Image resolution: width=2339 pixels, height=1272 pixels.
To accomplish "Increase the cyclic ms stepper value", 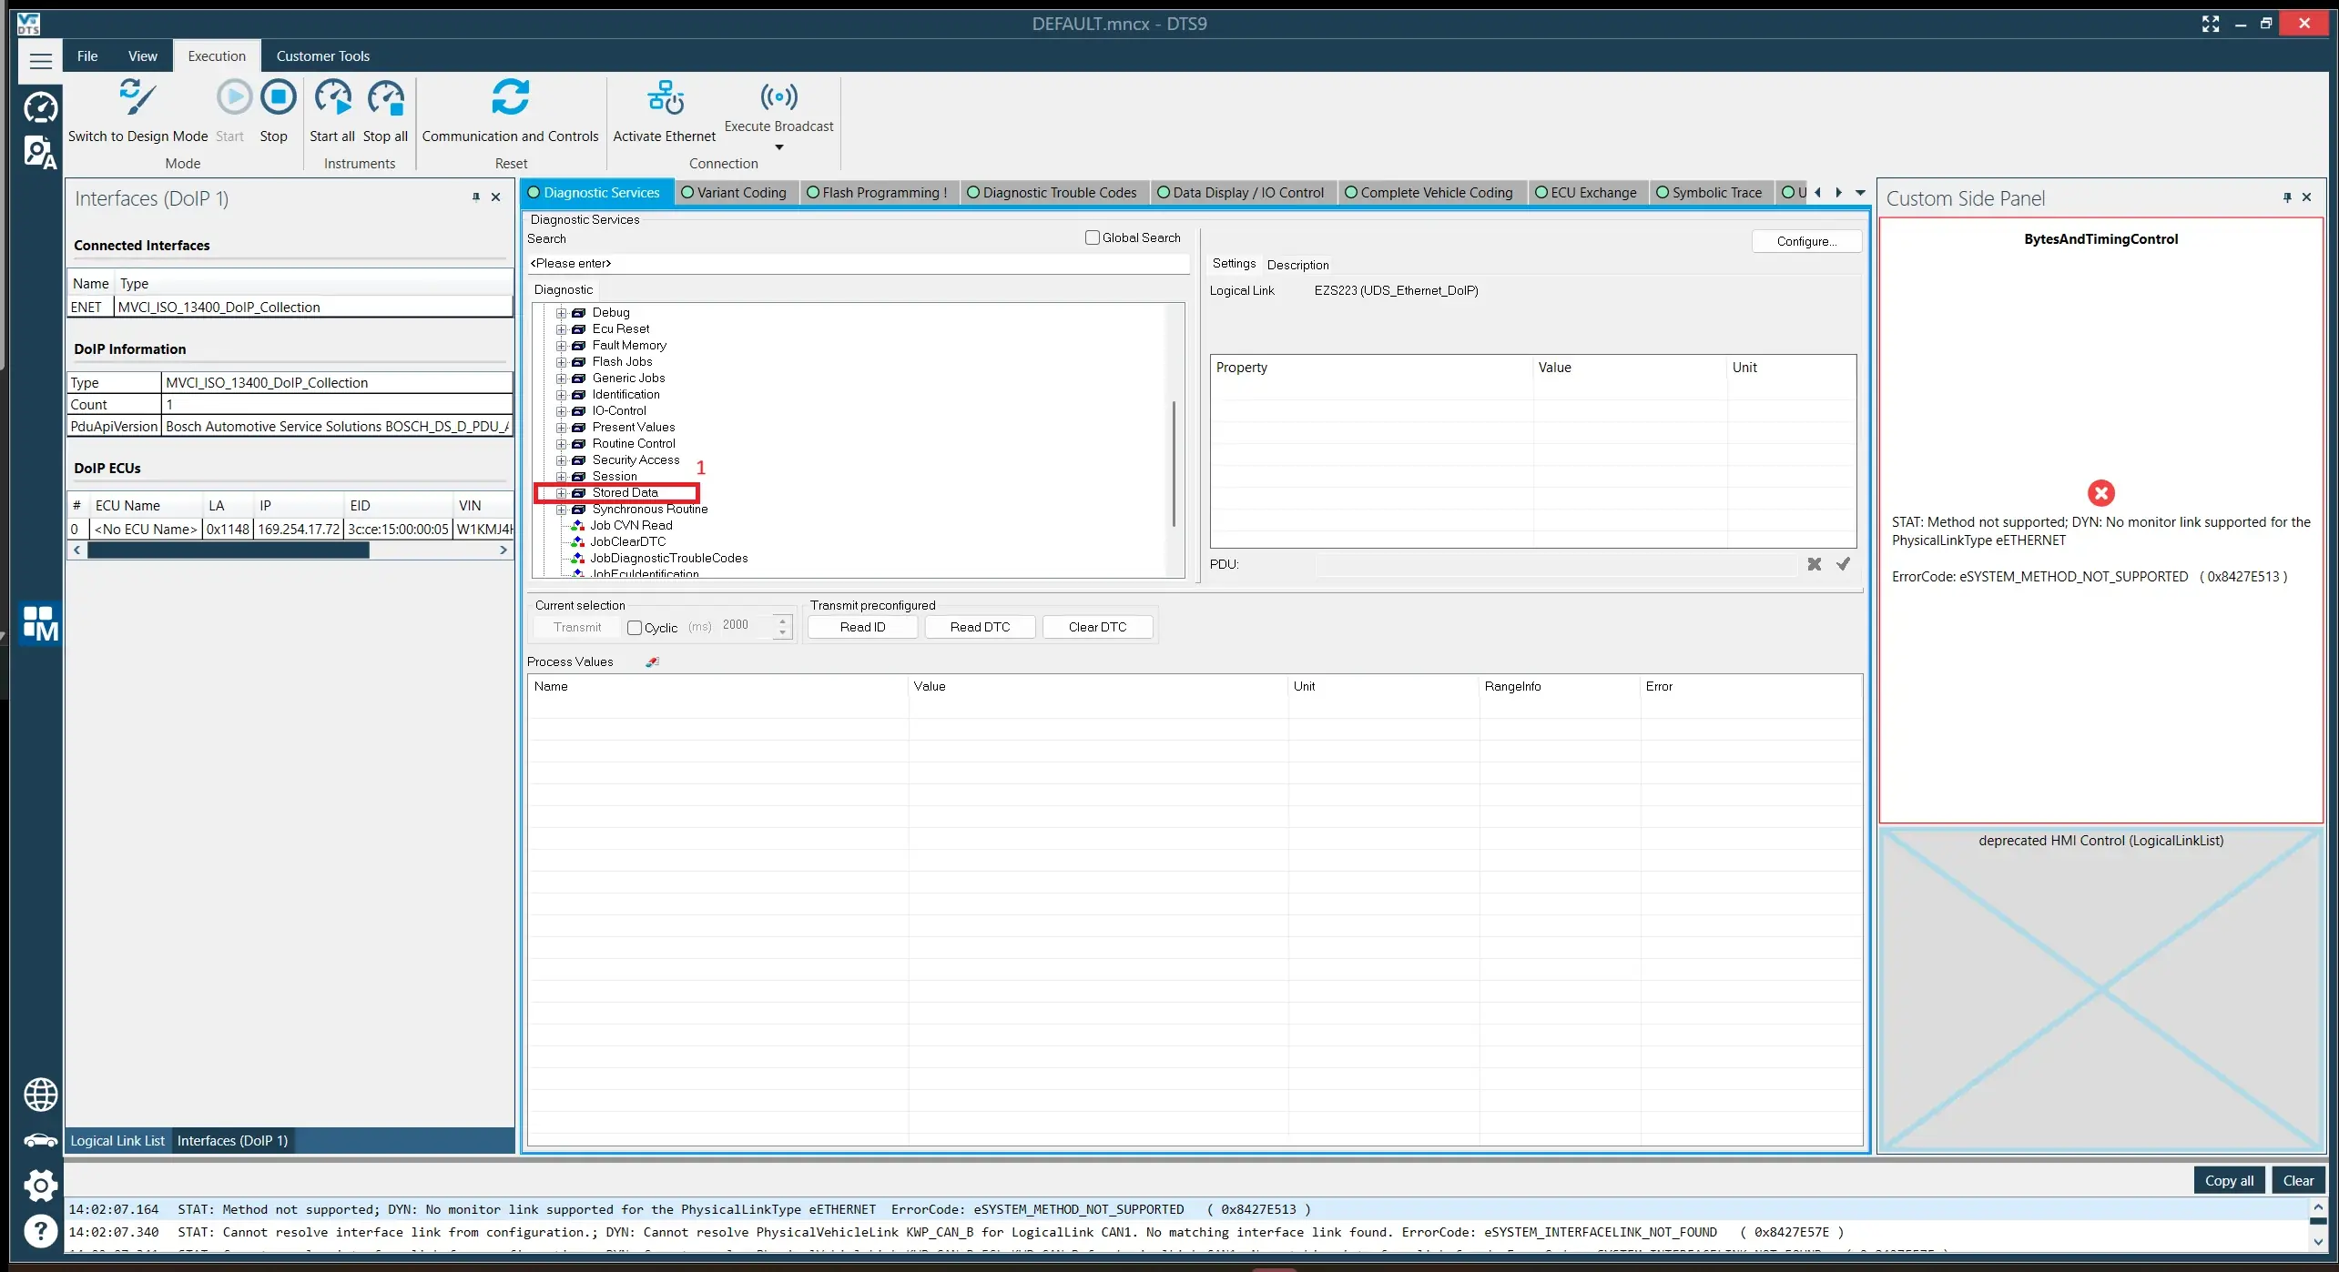I will coord(782,621).
